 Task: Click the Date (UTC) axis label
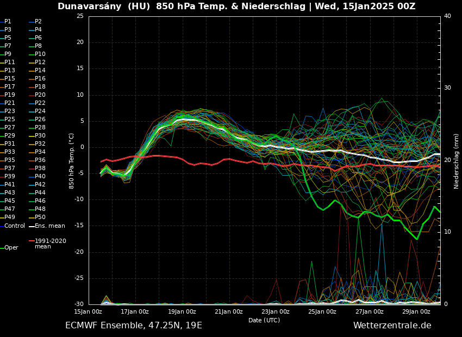coord(264,321)
